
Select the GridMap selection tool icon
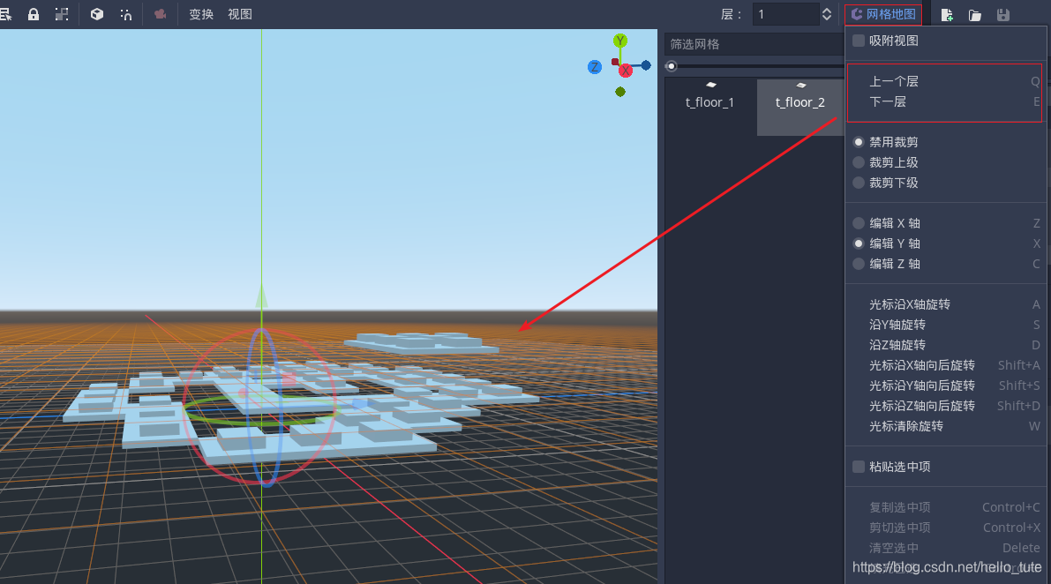7,14
